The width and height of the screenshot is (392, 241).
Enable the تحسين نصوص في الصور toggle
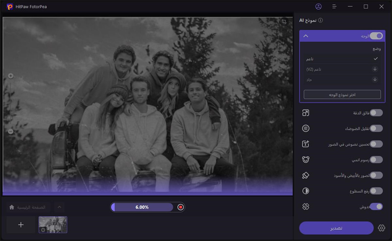[376, 144]
